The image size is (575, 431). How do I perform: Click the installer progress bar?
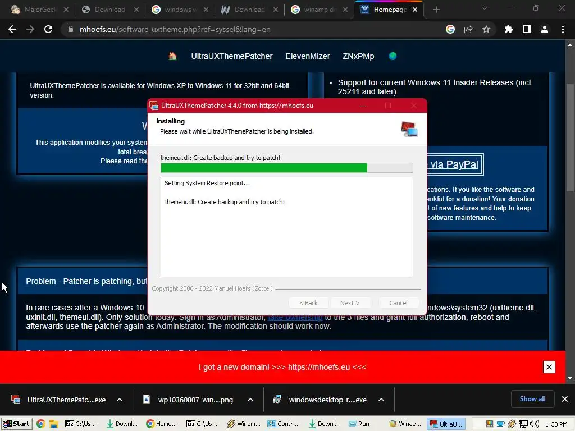[287, 167]
